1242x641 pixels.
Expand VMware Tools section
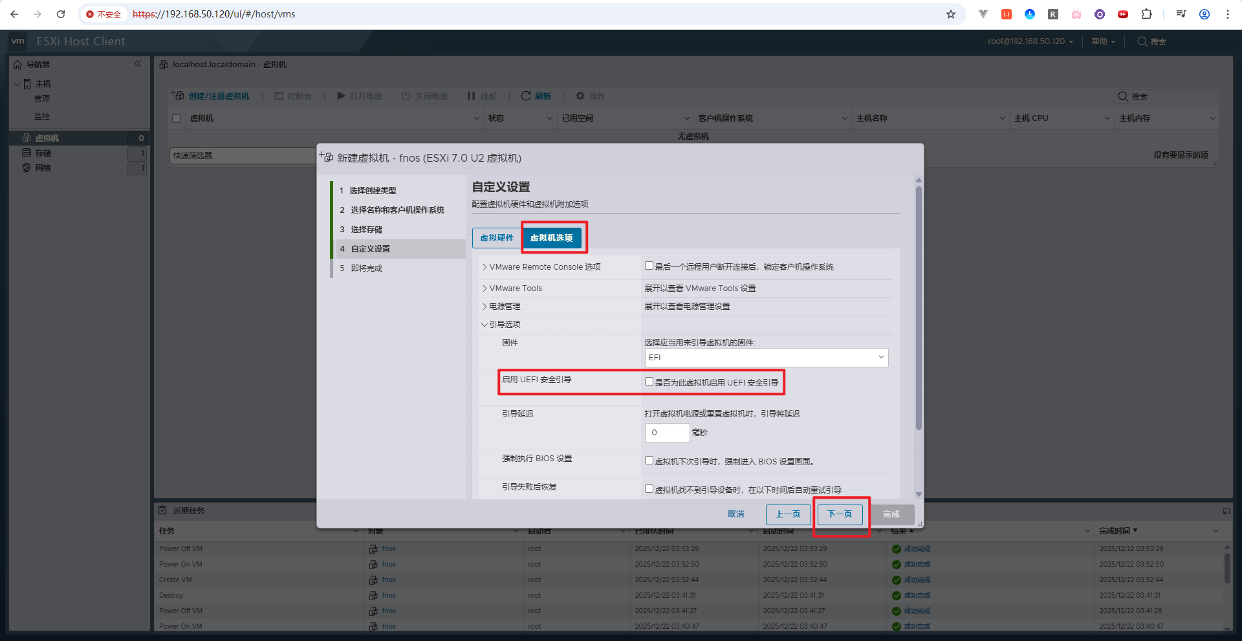(x=516, y=288)
